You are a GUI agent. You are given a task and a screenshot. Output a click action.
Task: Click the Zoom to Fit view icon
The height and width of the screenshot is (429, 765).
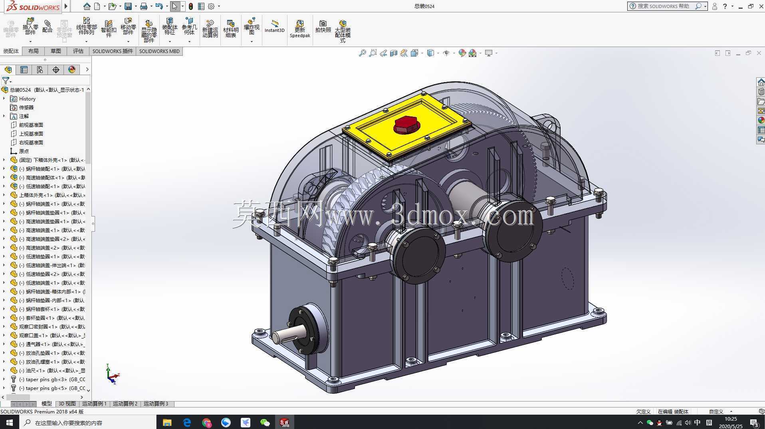point(362,53)
